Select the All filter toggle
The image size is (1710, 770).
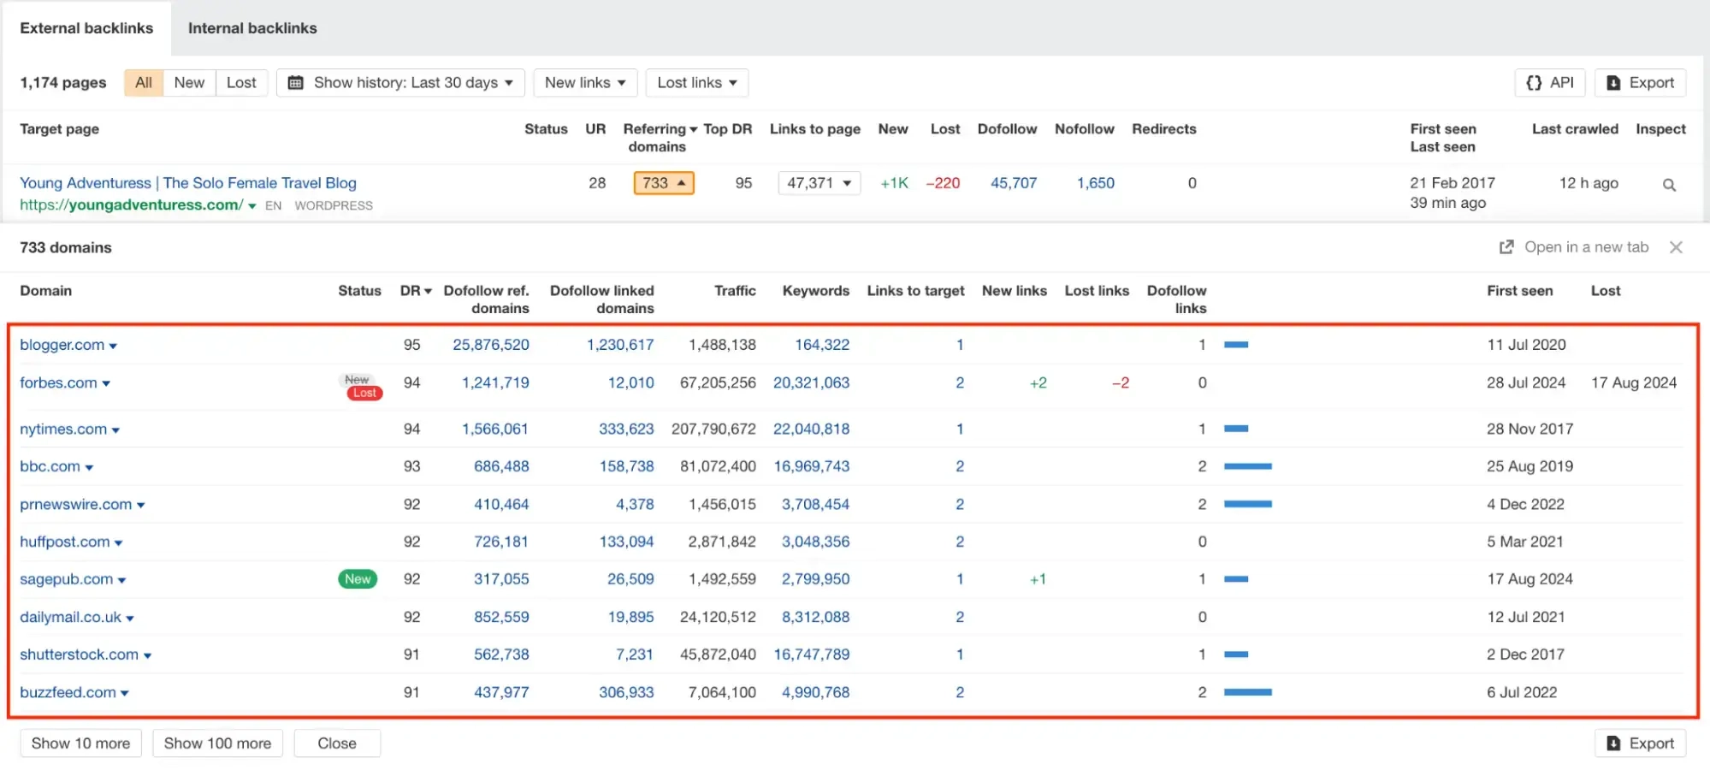144,83
